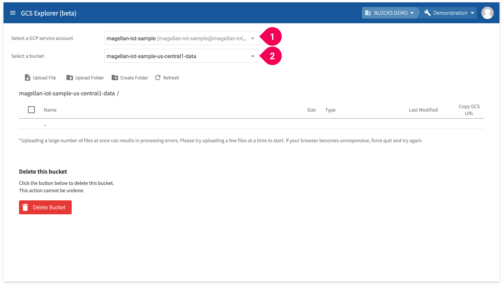This screenshot has height=286, width=503.
Task: Click the building icon beside BLOCKS DEMO
Action: click(368, 13)
